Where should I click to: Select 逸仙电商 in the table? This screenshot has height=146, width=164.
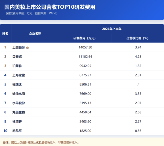coord(19,94)
